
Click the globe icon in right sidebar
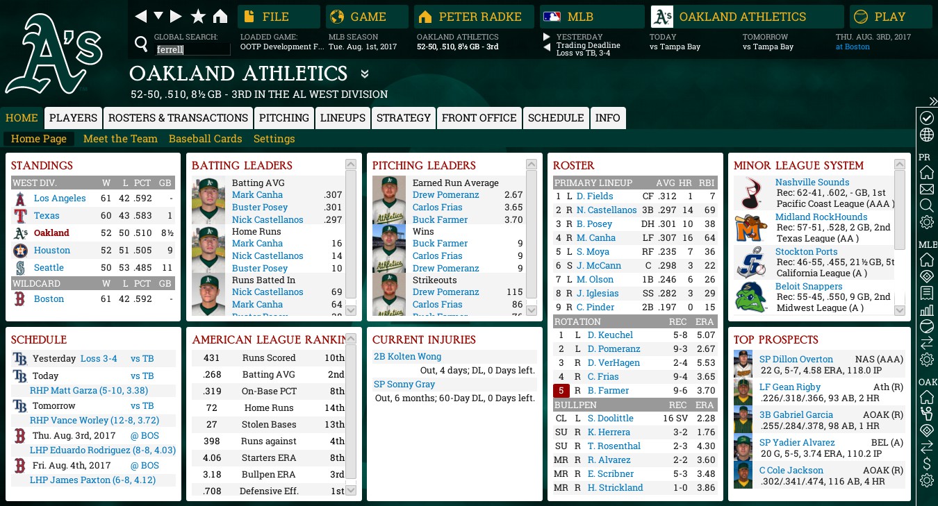[x=926, y=135]
